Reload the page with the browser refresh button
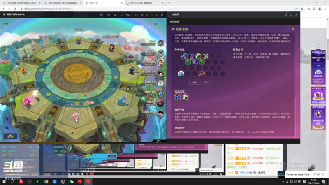Viewport: 329px width, 185px height. tap(15, 9)
